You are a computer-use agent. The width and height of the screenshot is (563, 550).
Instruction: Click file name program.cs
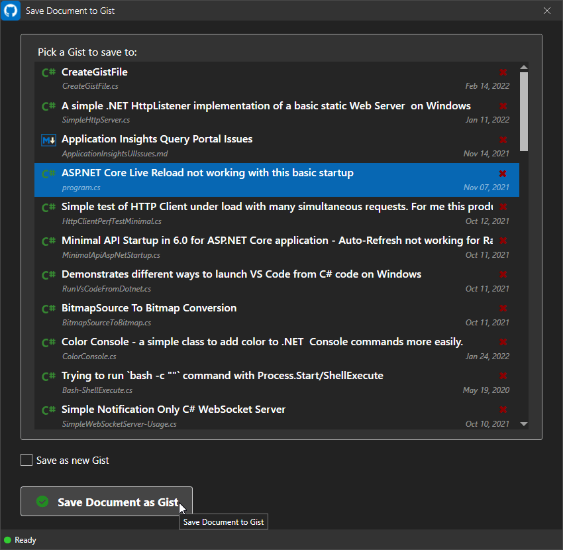point(81,188)
